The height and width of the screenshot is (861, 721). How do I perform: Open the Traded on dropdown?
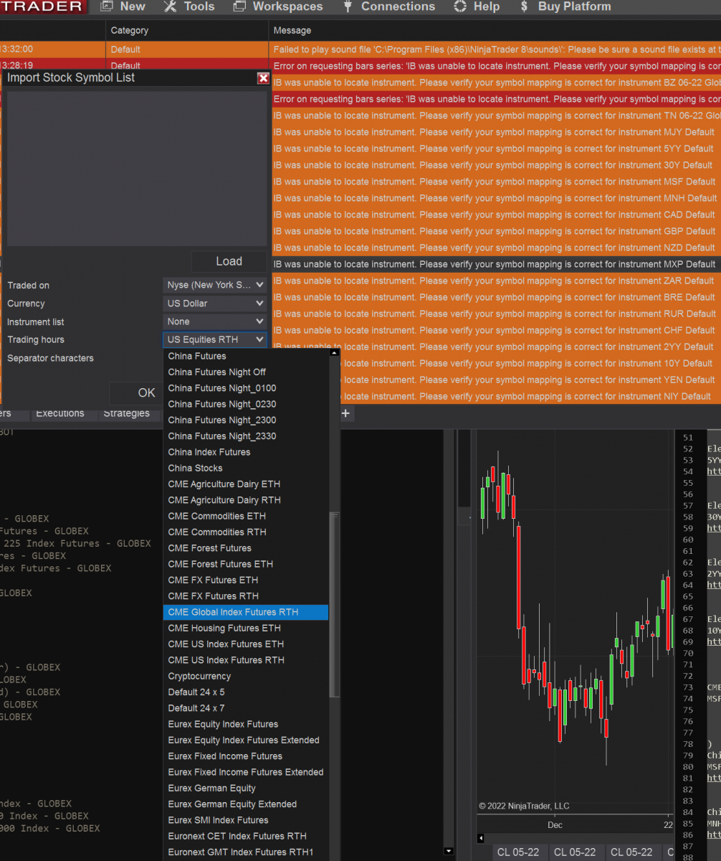pyautogui.click(x=215, y=285)
